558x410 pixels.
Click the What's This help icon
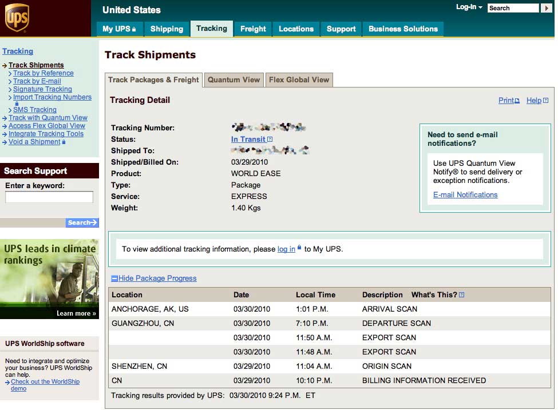point(461,295)
